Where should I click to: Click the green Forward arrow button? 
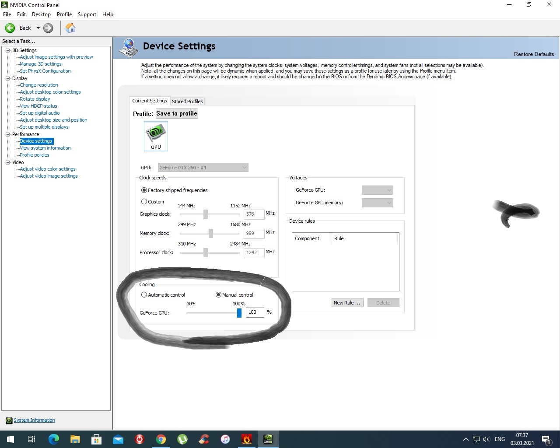(x=48, y=28)
